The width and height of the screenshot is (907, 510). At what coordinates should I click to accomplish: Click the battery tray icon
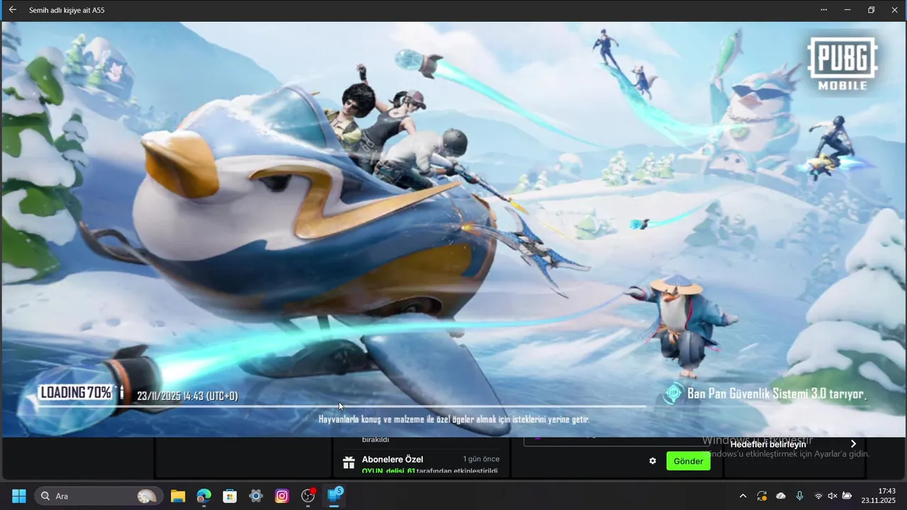[847, 496]
